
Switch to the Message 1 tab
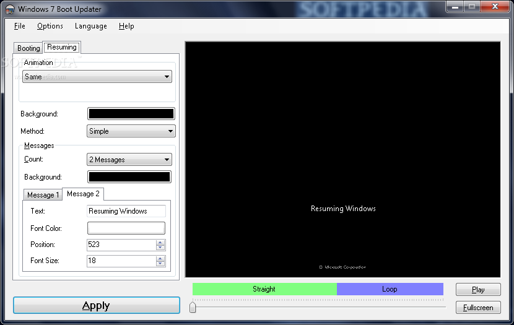[x=43, y=195]
